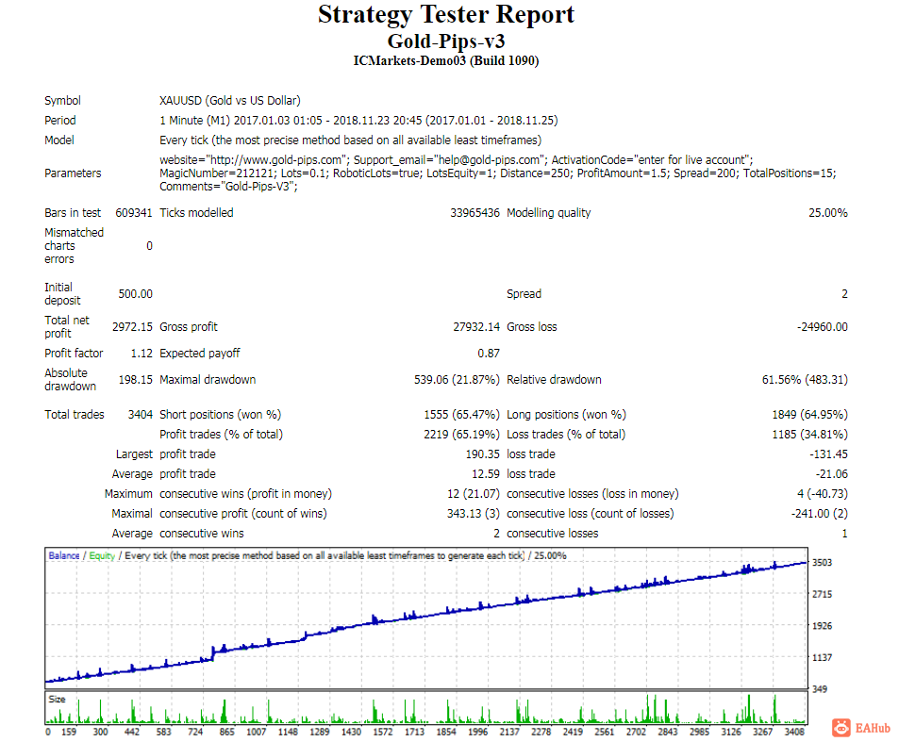Click the EAHub logo icon
This screenshot has width=899, height=742.
[841, 728]
